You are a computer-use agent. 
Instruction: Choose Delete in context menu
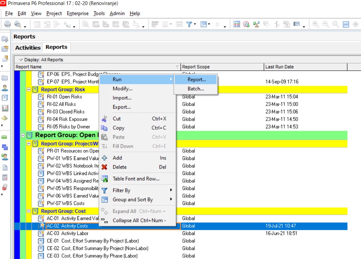[x=138, y=167]
